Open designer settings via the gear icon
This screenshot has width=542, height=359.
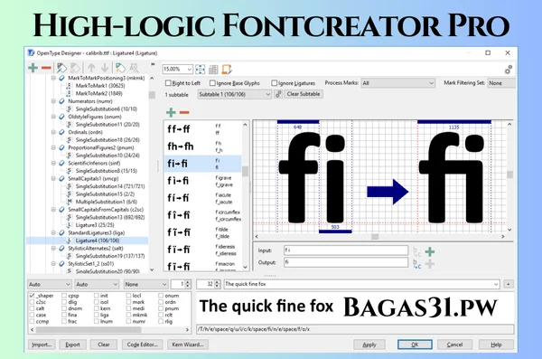(x=508, y=70)
